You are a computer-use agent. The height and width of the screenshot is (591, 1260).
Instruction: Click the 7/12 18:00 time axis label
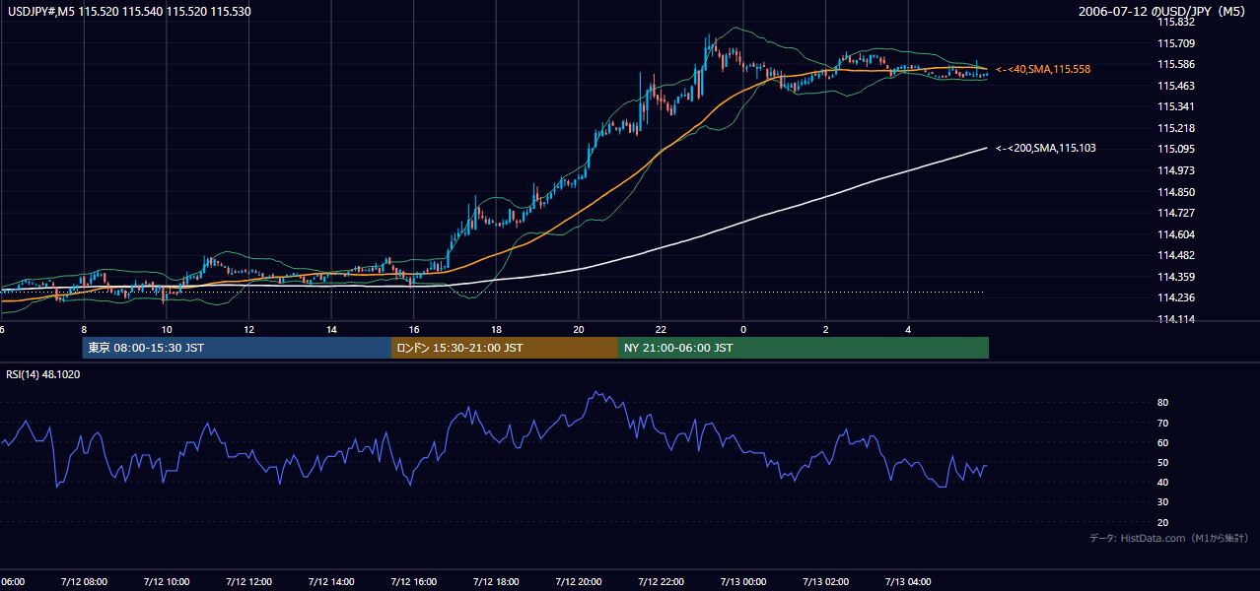496,581
